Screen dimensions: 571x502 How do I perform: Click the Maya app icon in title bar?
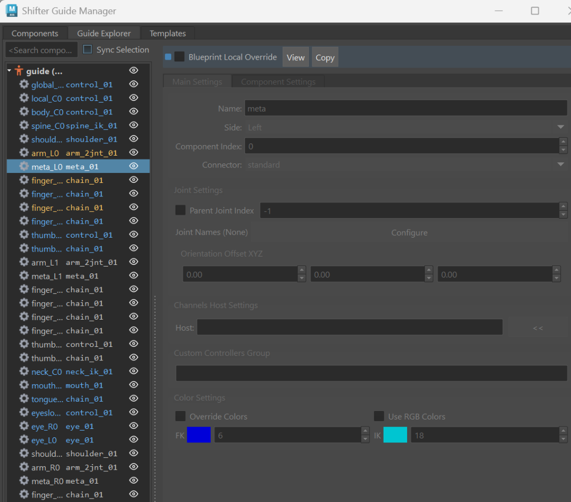11,11
